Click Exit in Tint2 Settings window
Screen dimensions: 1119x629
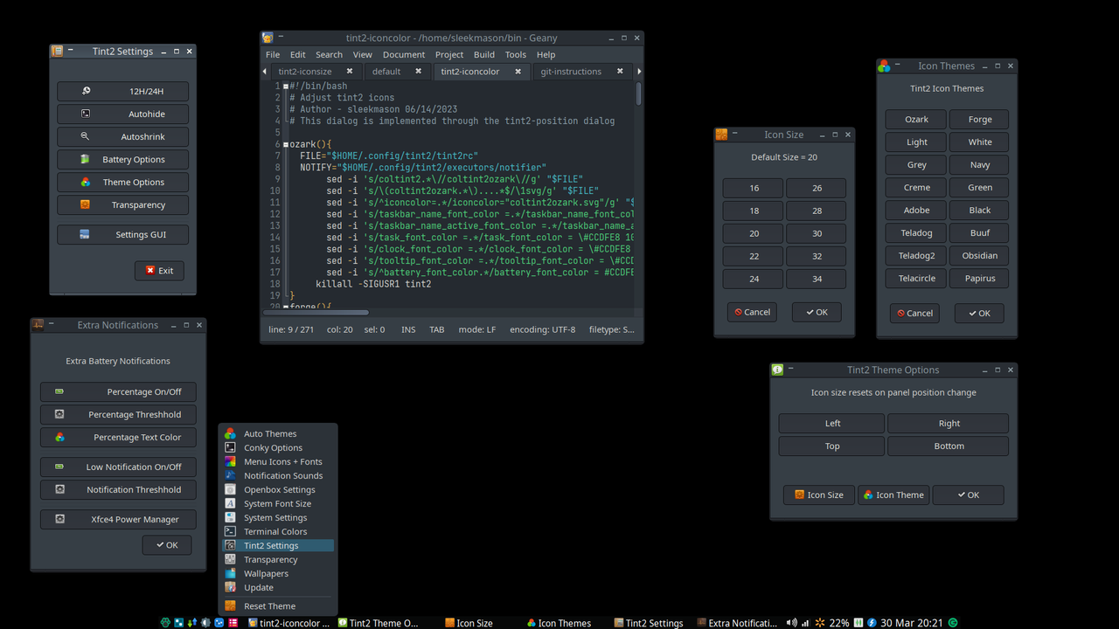(159, 271)
